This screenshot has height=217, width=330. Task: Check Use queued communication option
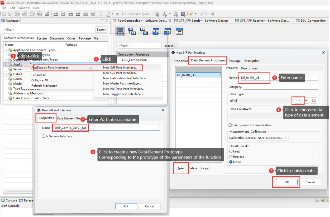[x=230, y=125]
